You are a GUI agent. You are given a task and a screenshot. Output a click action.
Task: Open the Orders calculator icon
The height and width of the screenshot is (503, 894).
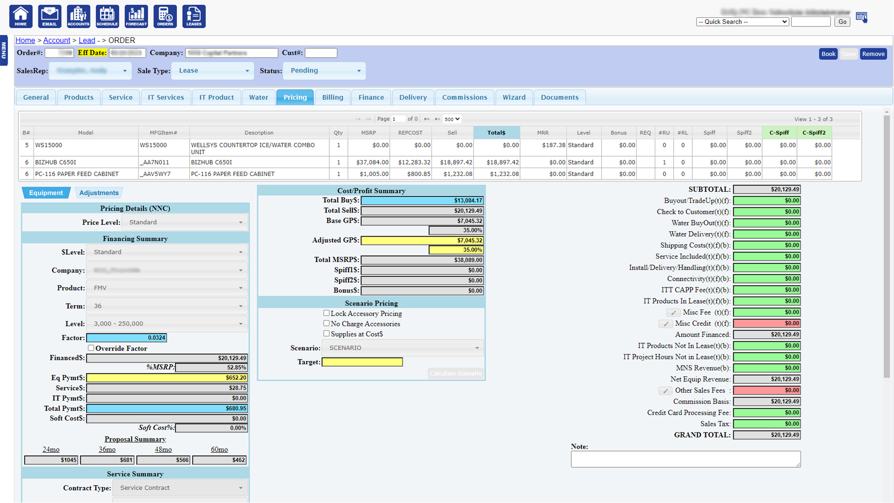(165, 16)
